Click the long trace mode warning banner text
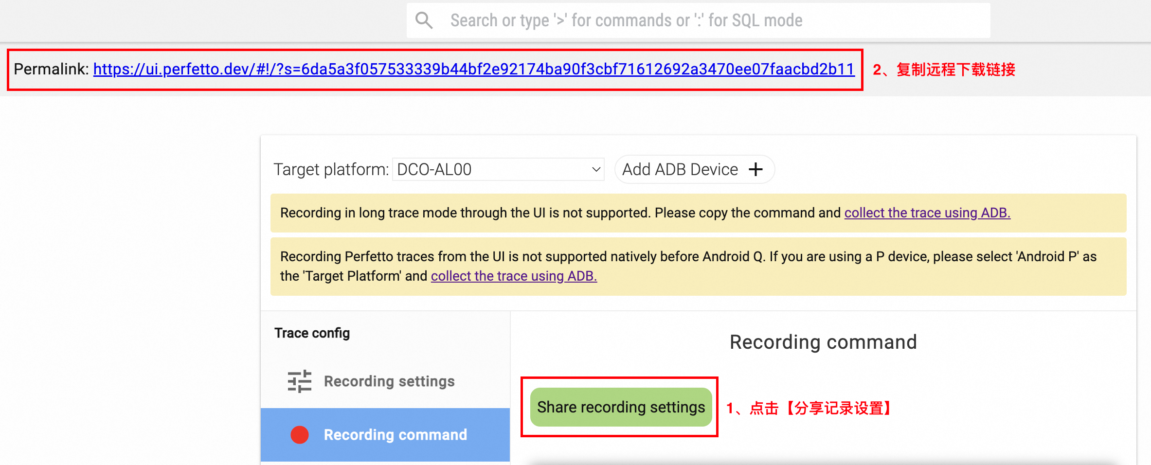1151x465 pixels. point(559,213)
